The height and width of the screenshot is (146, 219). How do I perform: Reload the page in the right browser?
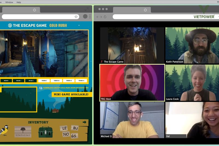[x=105, y=17]
